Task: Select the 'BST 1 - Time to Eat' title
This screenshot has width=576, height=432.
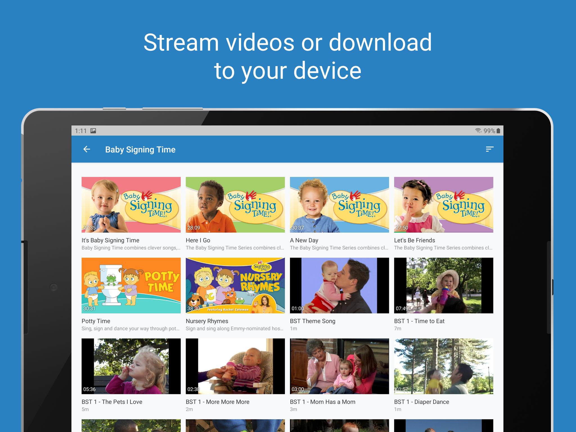Action: click(419, 321)
